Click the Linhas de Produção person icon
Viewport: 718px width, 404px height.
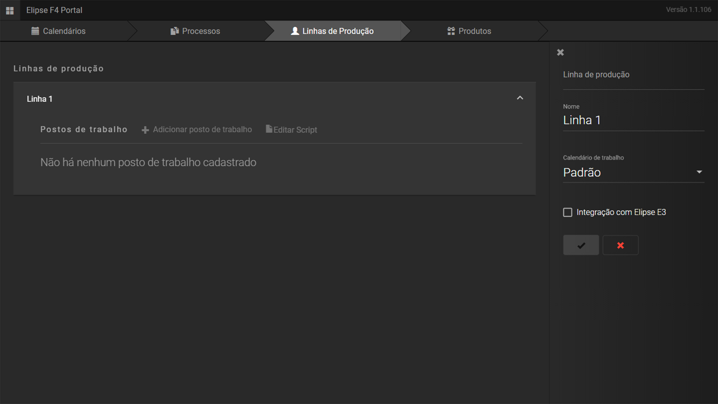coord(295,31)
